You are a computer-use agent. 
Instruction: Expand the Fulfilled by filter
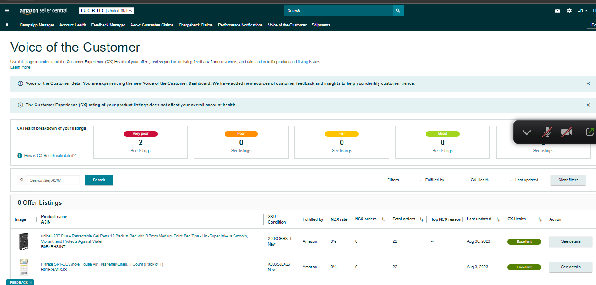pyautogui.click(x=432, y=180)
